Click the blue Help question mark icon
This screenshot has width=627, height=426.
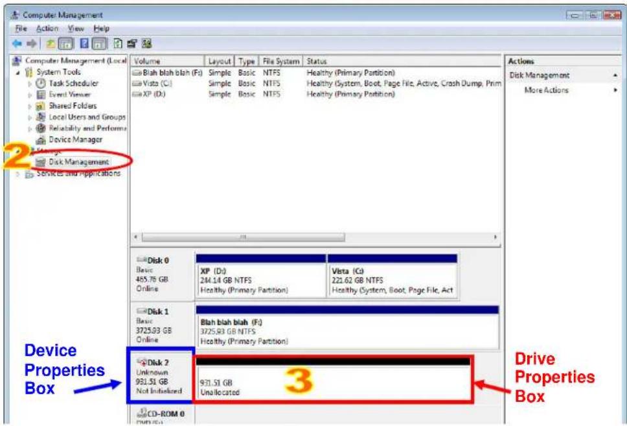pos(84,43)
